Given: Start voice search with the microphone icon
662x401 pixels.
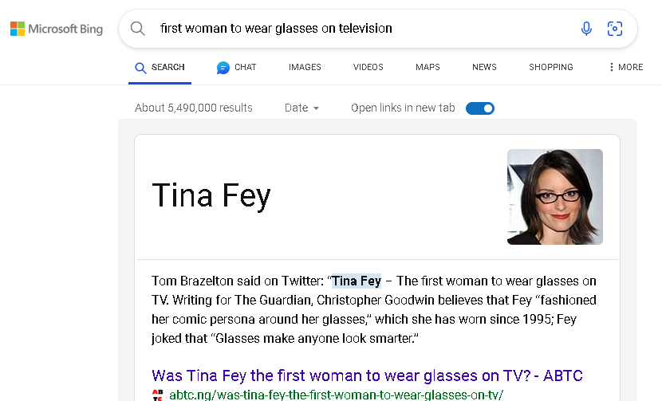Looking at the screenshot, I should pos(586,29).
